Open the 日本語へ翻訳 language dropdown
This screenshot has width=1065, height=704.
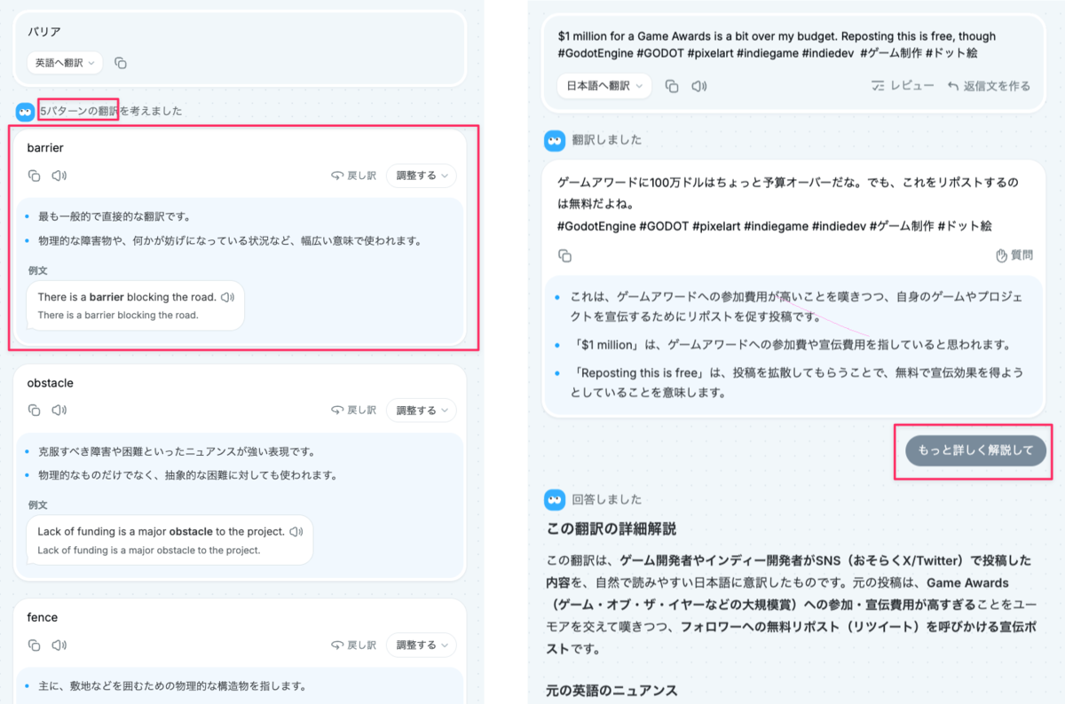604,86
